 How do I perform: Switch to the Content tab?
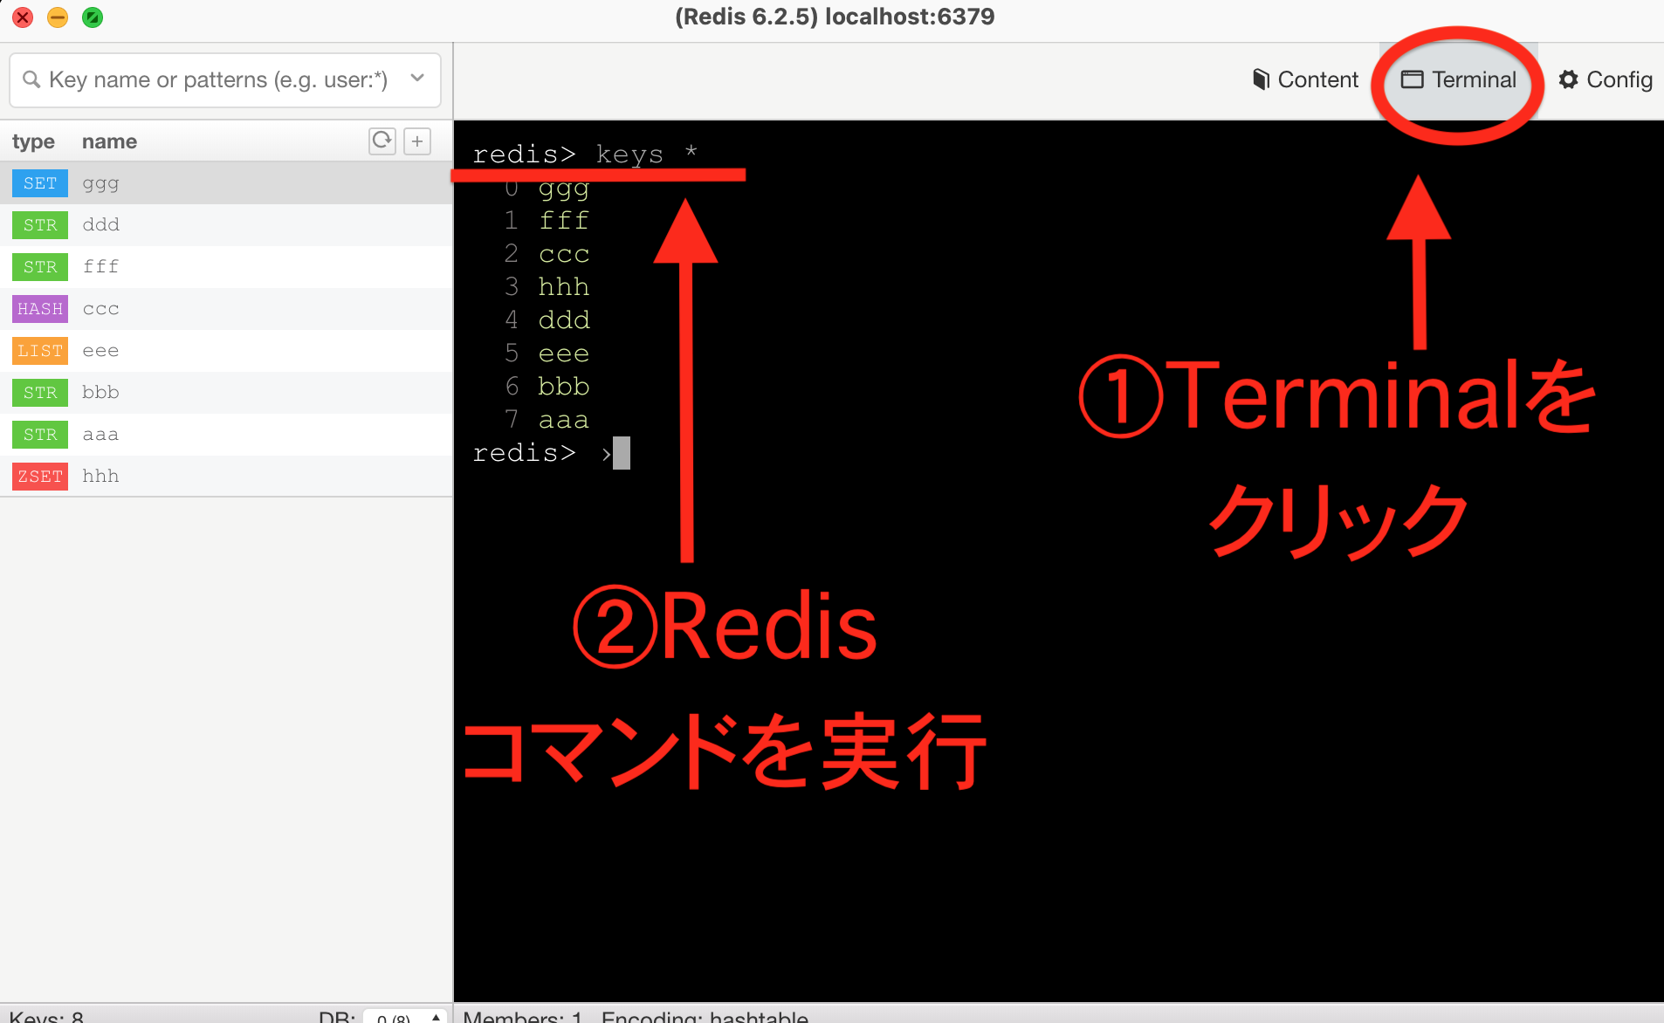[1307, 79]
